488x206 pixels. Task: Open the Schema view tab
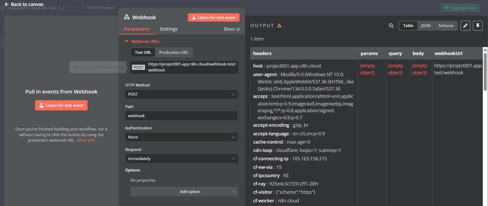pos(445,25)
